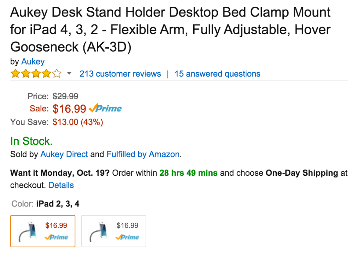Open the 15 answered questions link

(x=217, y=74)
